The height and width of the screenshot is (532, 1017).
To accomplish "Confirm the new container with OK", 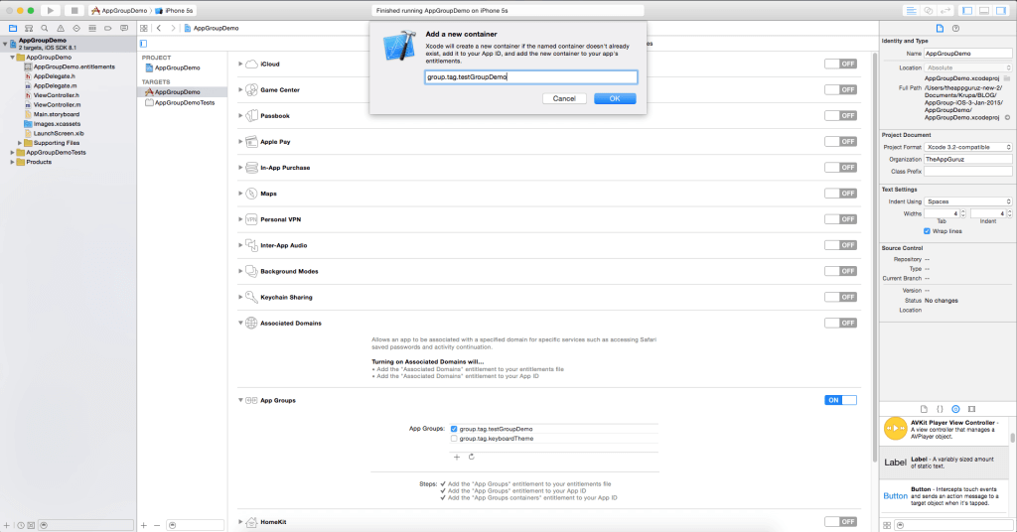I will point(615,98).
